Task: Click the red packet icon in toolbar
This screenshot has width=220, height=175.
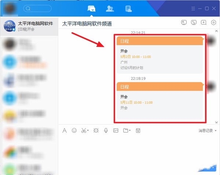Action: pos(138,130)
